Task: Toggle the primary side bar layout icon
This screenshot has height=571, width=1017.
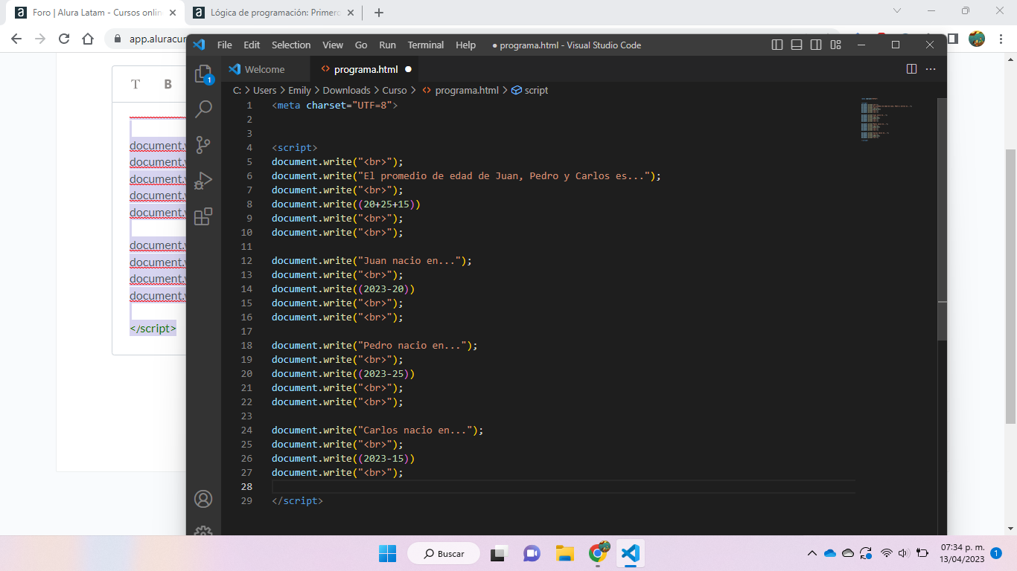Action: coord(777,45)
